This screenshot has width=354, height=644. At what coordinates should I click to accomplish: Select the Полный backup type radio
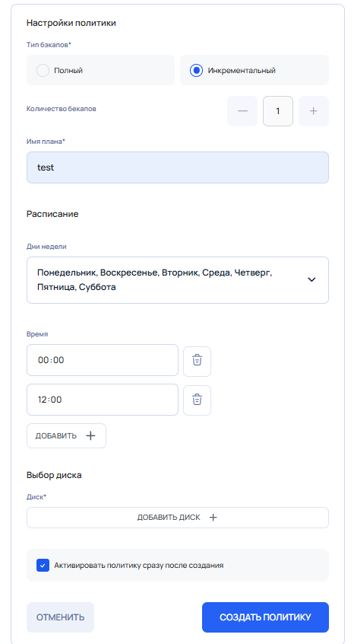point(43,70)
